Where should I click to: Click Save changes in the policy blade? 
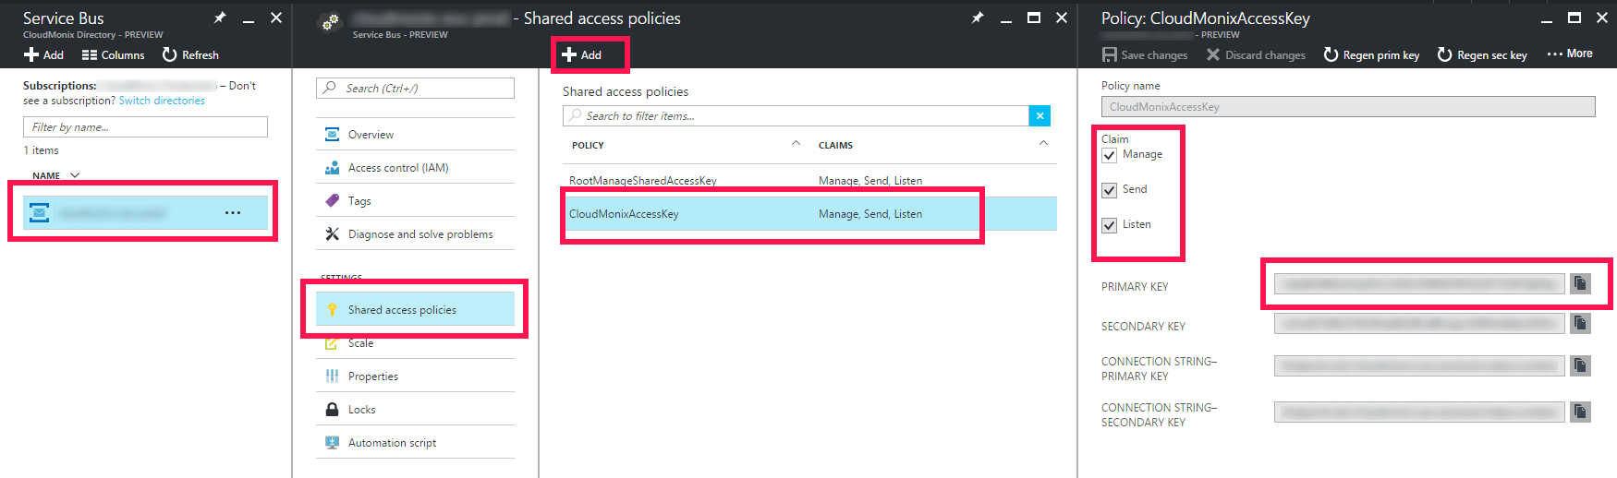[1145, 55]
